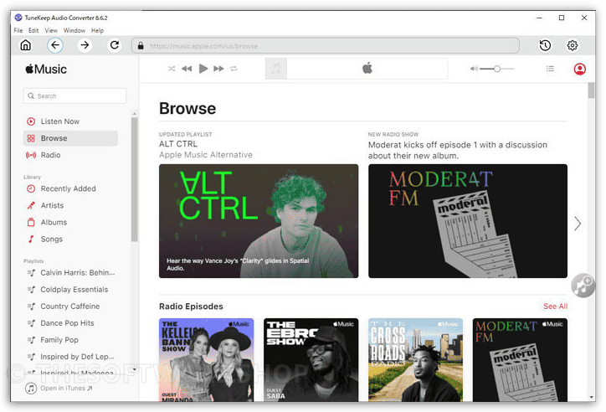Open Country Caffeine playlist

coord(64,306)
